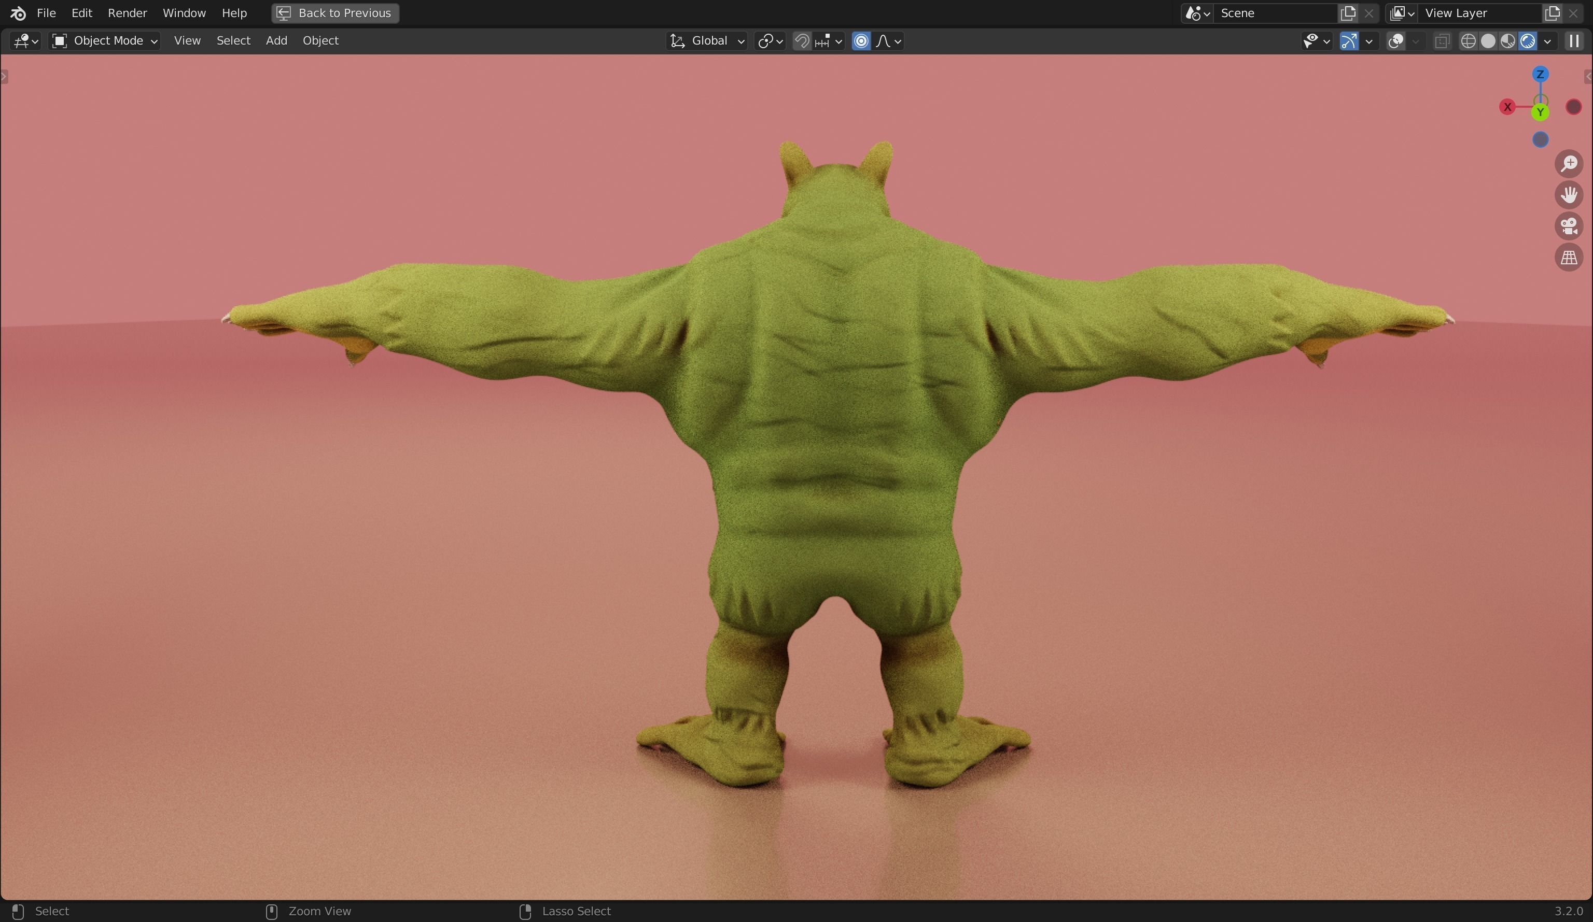Screen dimensions: 1593x922
Task: Open the Scene browse dropdown icon
Action: (1197, 12)
